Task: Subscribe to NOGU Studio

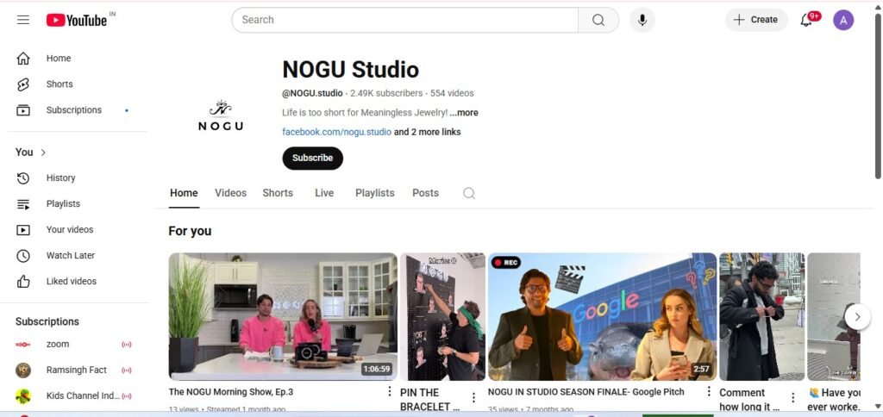Action: pyautogui.click(x=312, y=159)
